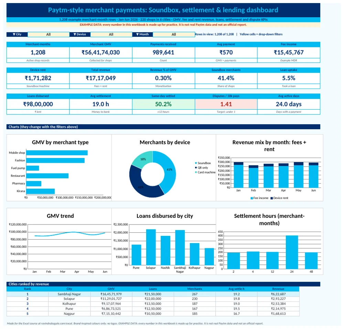Click the Rows in view 1,208 of 1,208 text

[214, 34]
